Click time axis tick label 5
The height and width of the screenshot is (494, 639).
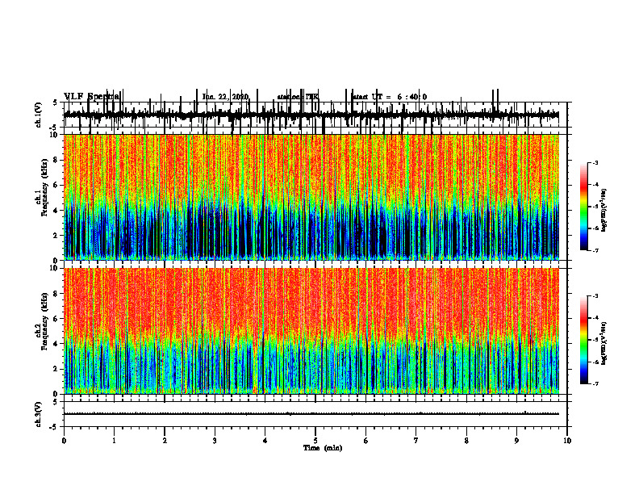coord(315,441)
